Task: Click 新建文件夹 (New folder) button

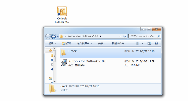Action: tap(118, 43)
